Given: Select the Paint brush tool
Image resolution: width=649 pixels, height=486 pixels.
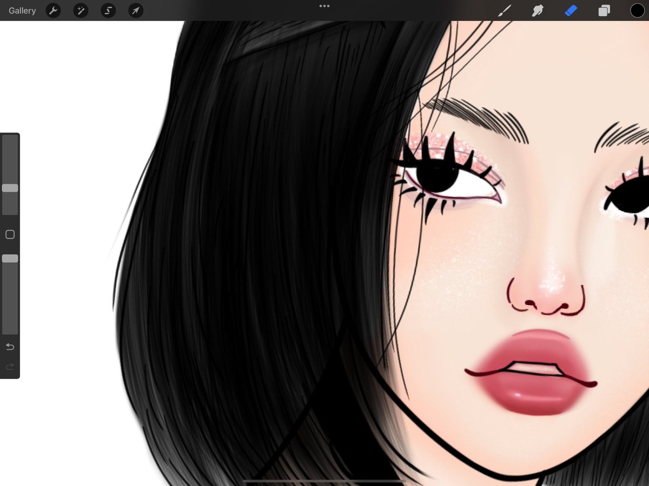Looking at the screenshot, I should [x=504, y=10].
